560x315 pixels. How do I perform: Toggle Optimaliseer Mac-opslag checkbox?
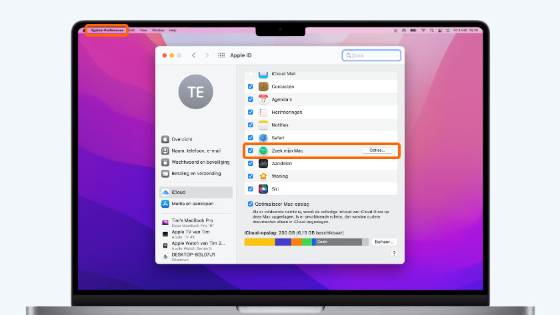251,204
